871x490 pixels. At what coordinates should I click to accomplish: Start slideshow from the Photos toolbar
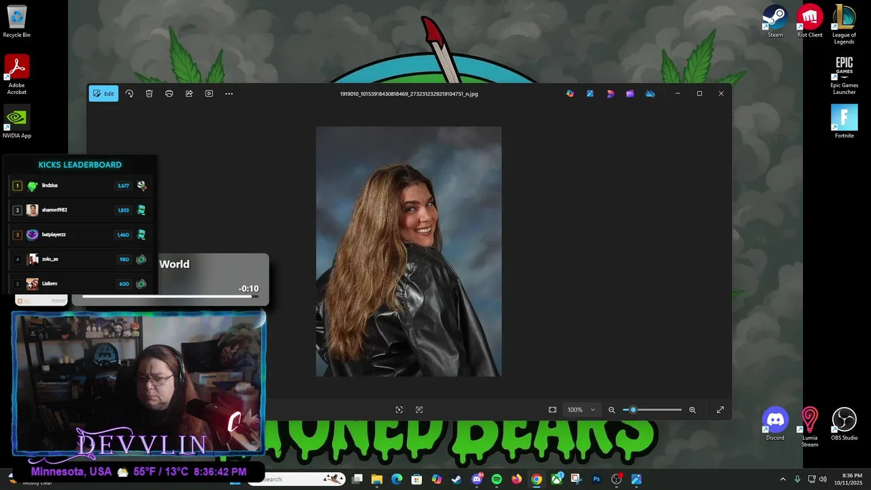coord(209,94)
